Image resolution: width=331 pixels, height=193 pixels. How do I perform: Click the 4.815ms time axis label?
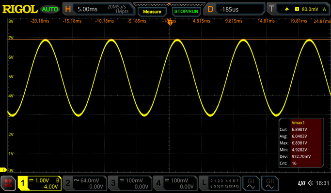pos(201,21)
